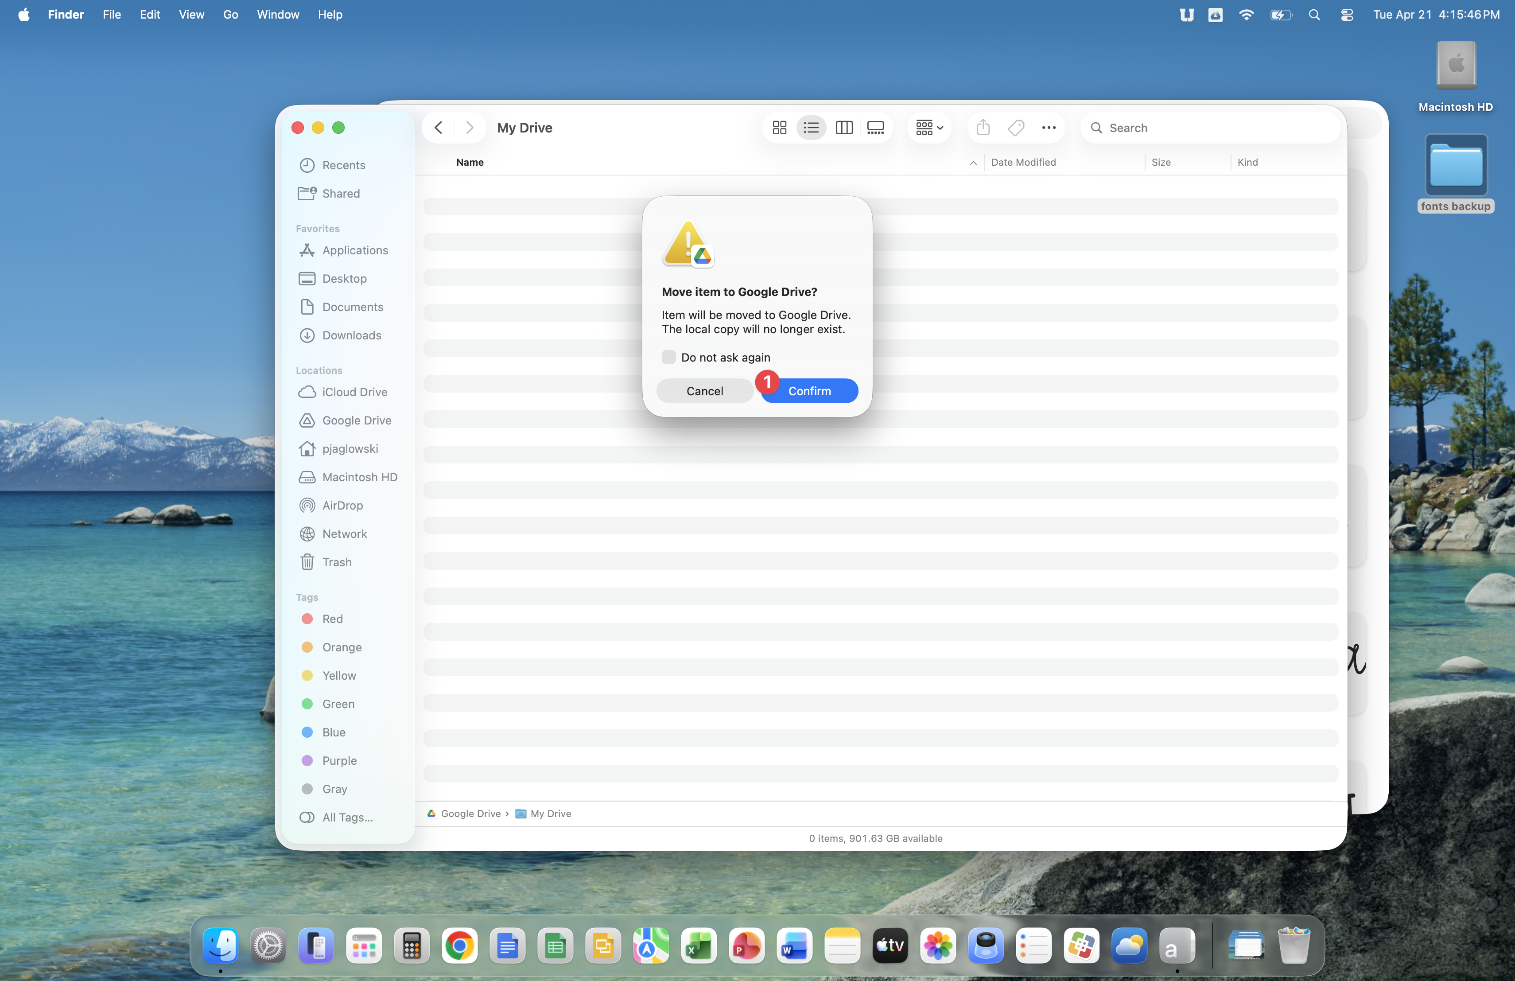Toggle Name column sort order chevron
The image size is (1515, 981).
coord(973,163)
